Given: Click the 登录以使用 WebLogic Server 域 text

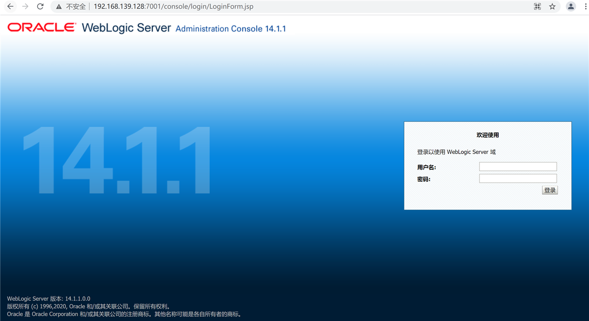Looking at the screenshot, I should [x=456, y=152].
